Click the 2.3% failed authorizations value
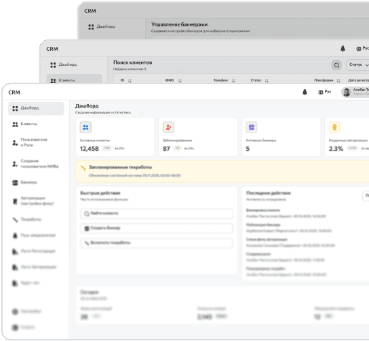 (x=336, y=149)
